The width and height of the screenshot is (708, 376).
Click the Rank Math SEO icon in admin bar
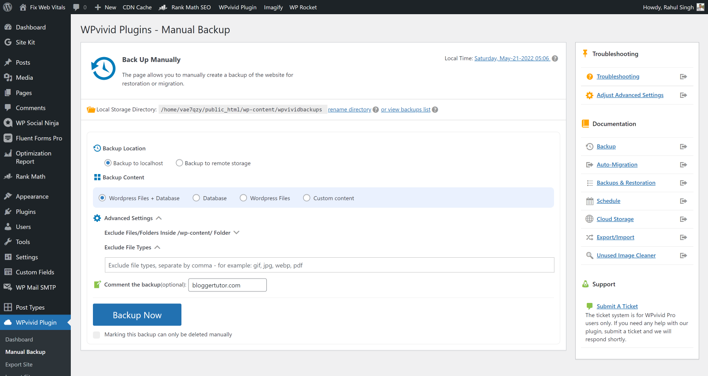(163, 8)
